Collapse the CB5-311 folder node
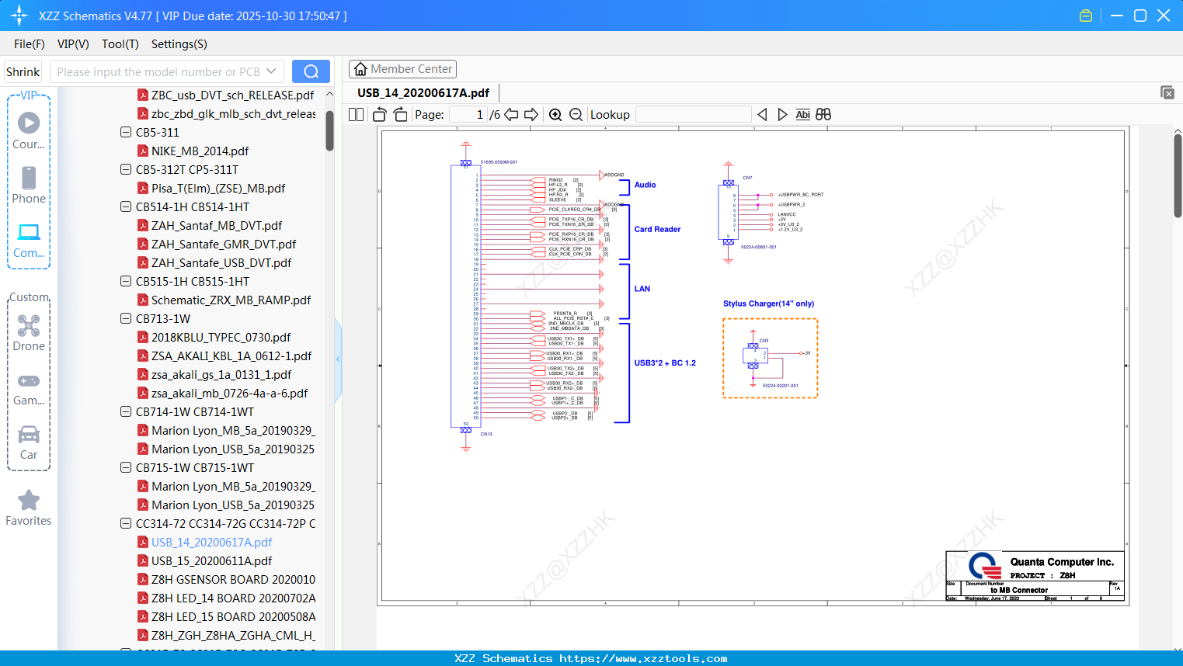This screenshot has height=666, width=1183. click(126, 132)
